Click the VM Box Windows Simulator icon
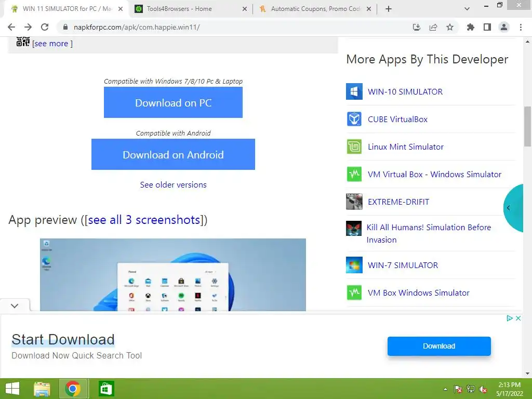The width and height of the screenshot is (532, 399). (354, 292)
